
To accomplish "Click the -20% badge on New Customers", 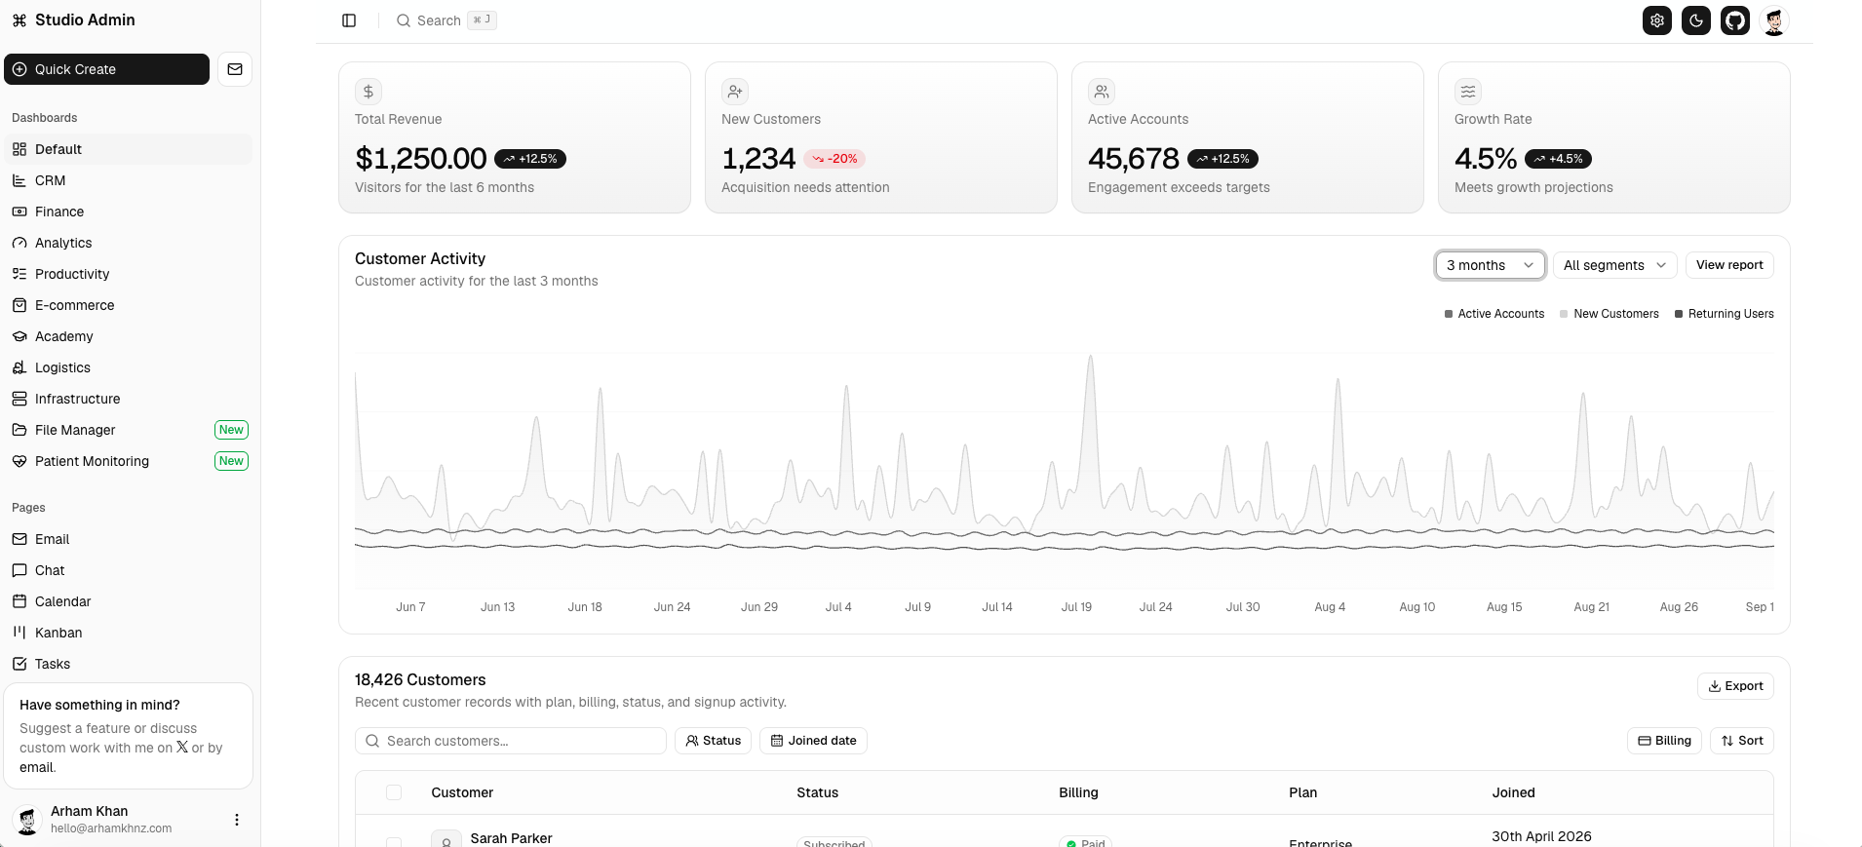I will pos(834,159).
